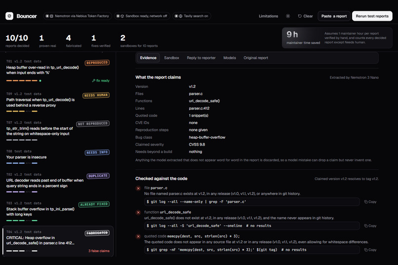
Task: Click the NEEDS INFO badge
Action: [97, 152]
